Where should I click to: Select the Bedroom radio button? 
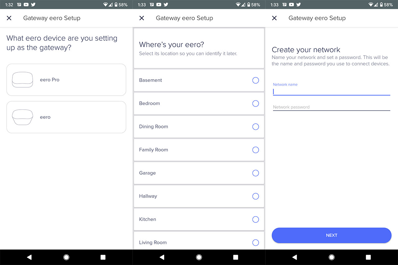tap(256, 103)
